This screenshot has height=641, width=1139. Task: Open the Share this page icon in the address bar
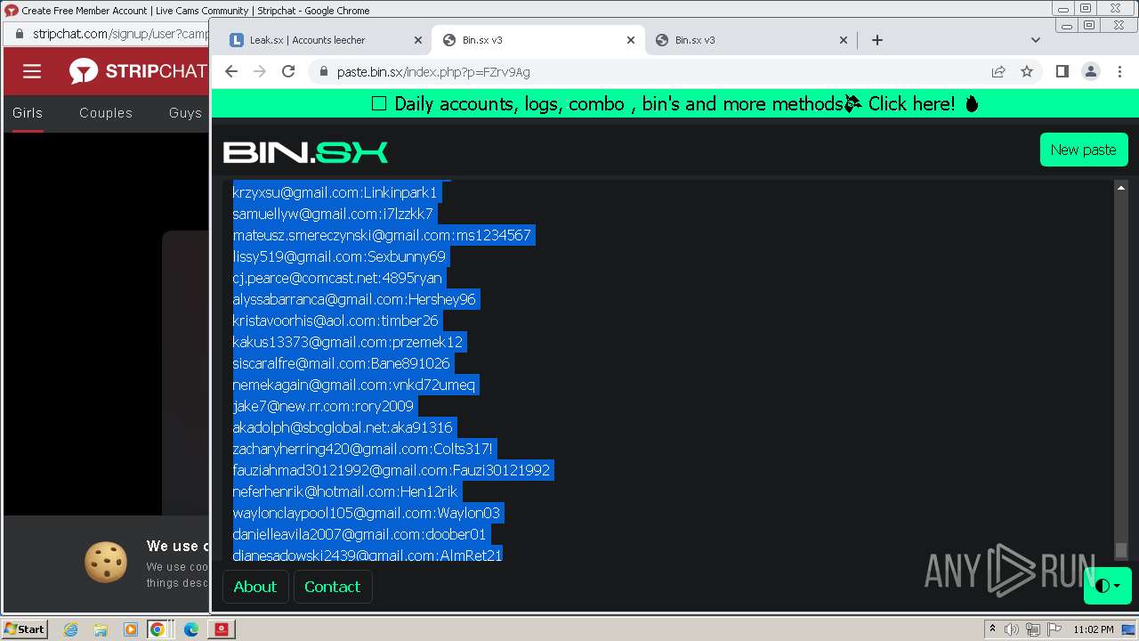pos(998,71)
